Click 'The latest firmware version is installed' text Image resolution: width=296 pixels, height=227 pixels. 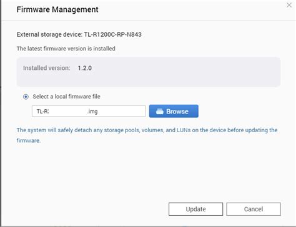pyautogui.click(x=66, y=49)
